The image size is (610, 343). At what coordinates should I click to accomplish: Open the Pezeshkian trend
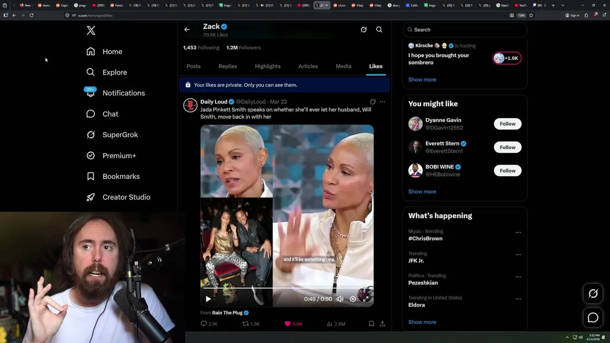pos(423,282)
